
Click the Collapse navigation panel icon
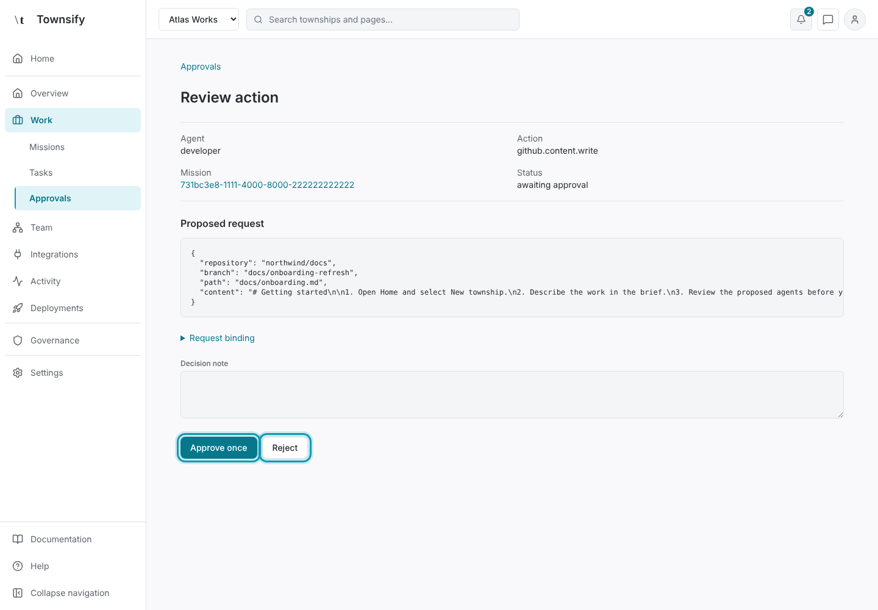18,593
